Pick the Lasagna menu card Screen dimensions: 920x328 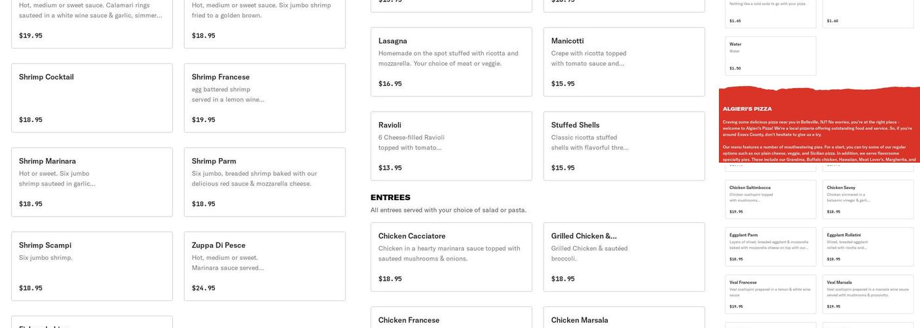pyautogui.click(x=451, y=62)
